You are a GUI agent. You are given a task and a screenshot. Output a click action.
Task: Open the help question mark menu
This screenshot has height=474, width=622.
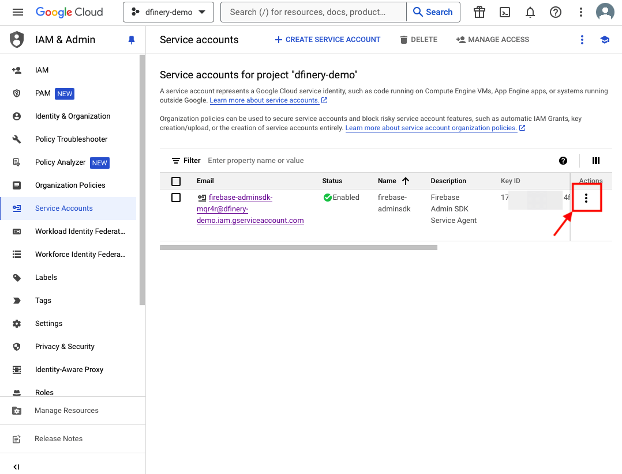click(x=556, y=12)
